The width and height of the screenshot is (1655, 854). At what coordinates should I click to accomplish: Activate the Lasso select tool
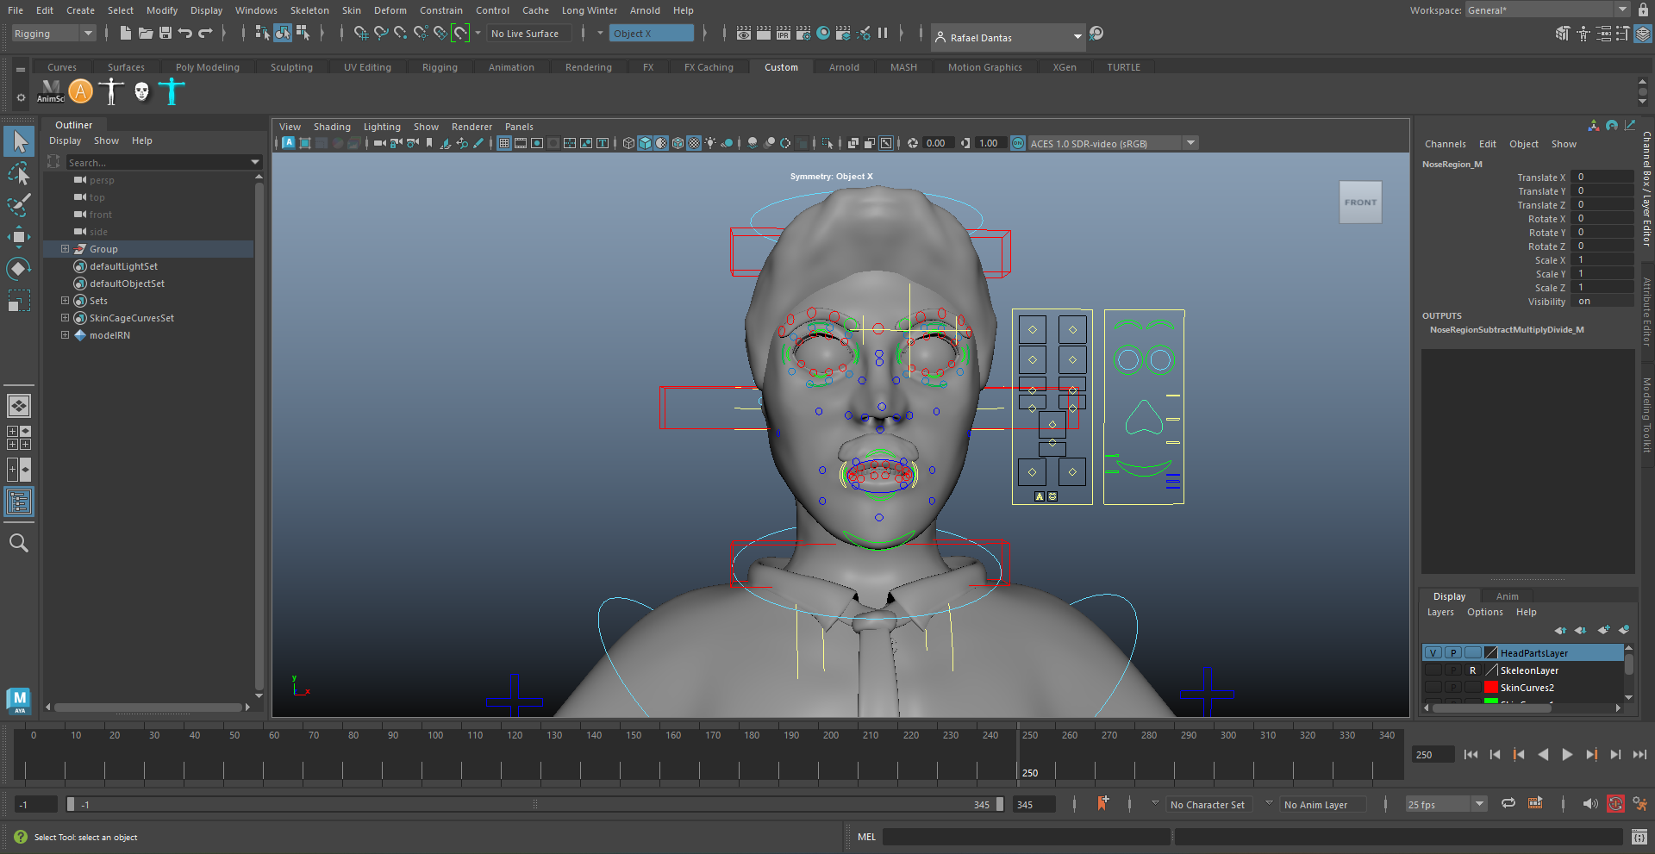click(x=18, y=173)
